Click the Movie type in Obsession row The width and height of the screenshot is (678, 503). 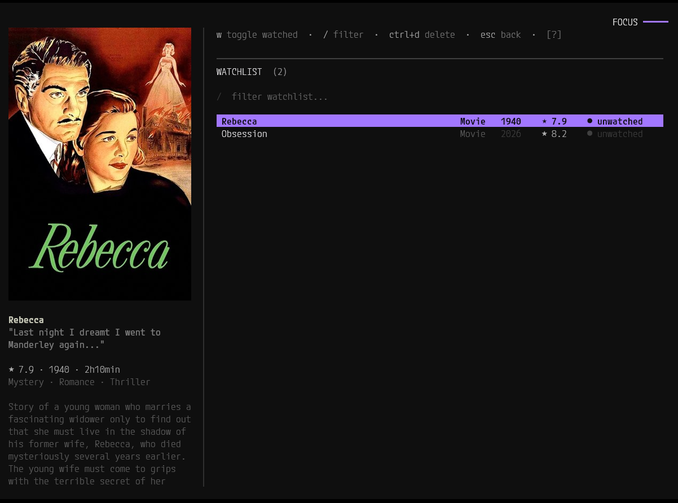coord(473,134)
